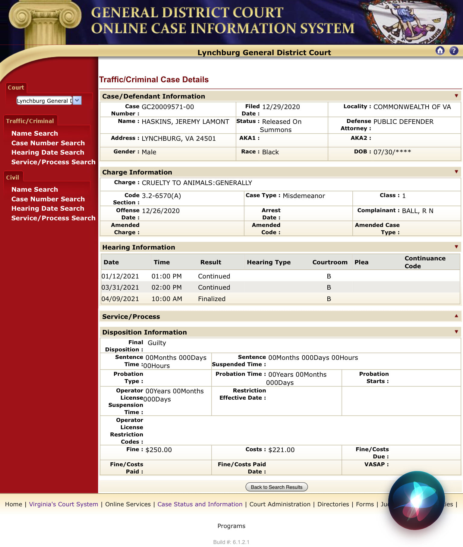The width and height of the screenshot is (463, 547).
Task: Collapse the Charge Information section
Action: point(456,172)
